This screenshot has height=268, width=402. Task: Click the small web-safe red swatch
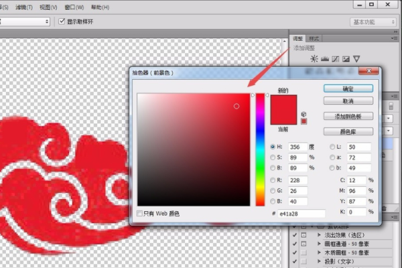click(x=304, y=121)
